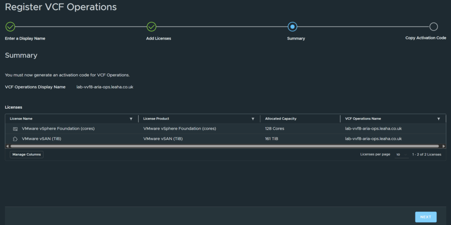Click the Licenses per page label

tap(375, 155)
